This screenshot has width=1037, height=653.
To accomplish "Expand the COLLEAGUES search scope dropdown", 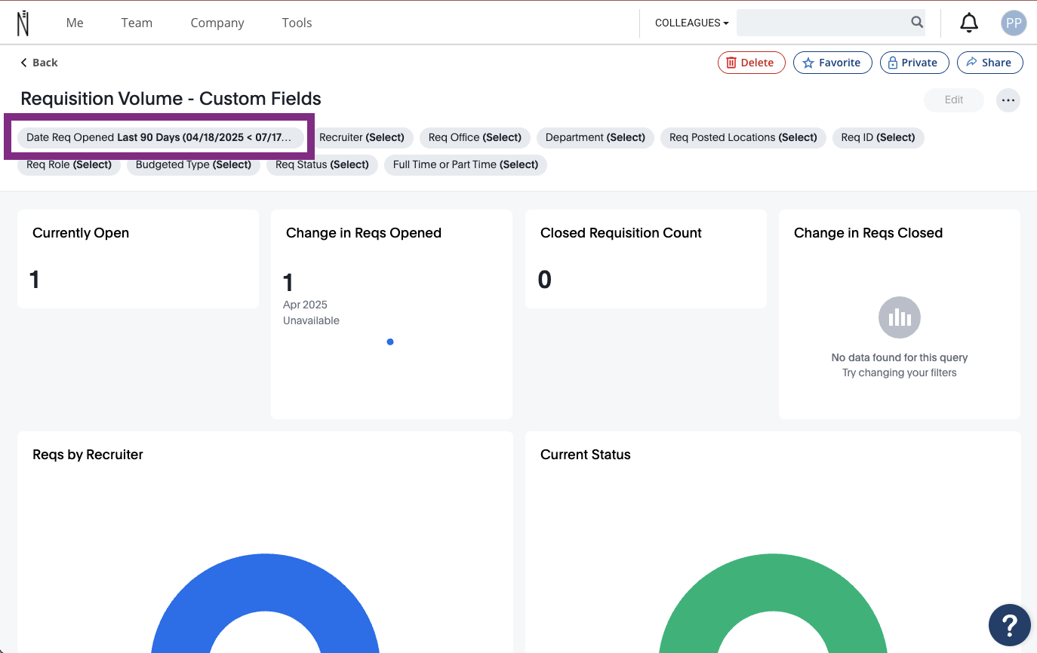I will click(692, 23).
